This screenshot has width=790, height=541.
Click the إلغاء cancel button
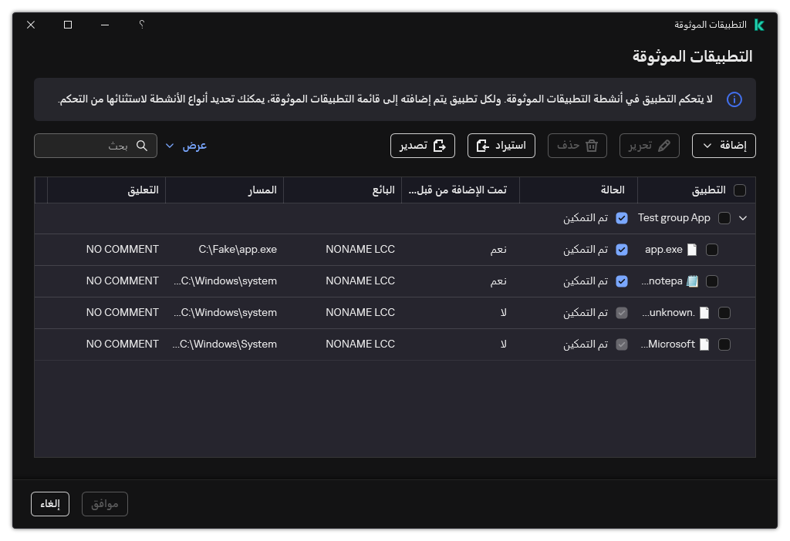point(49,503)
